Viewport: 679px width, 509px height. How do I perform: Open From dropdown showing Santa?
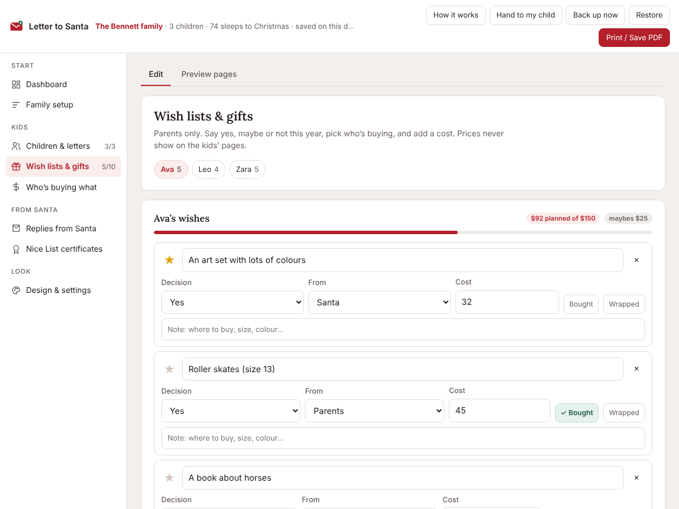[380, 303]
